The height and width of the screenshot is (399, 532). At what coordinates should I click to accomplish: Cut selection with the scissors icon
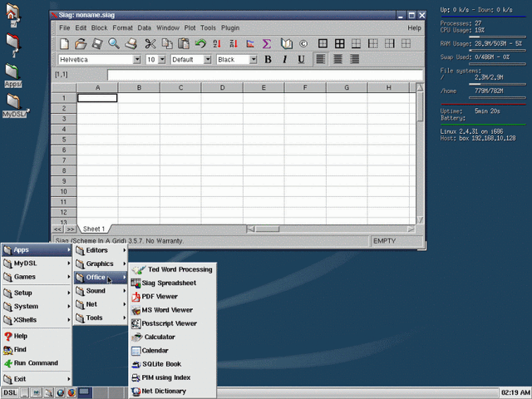pos(150,43)
